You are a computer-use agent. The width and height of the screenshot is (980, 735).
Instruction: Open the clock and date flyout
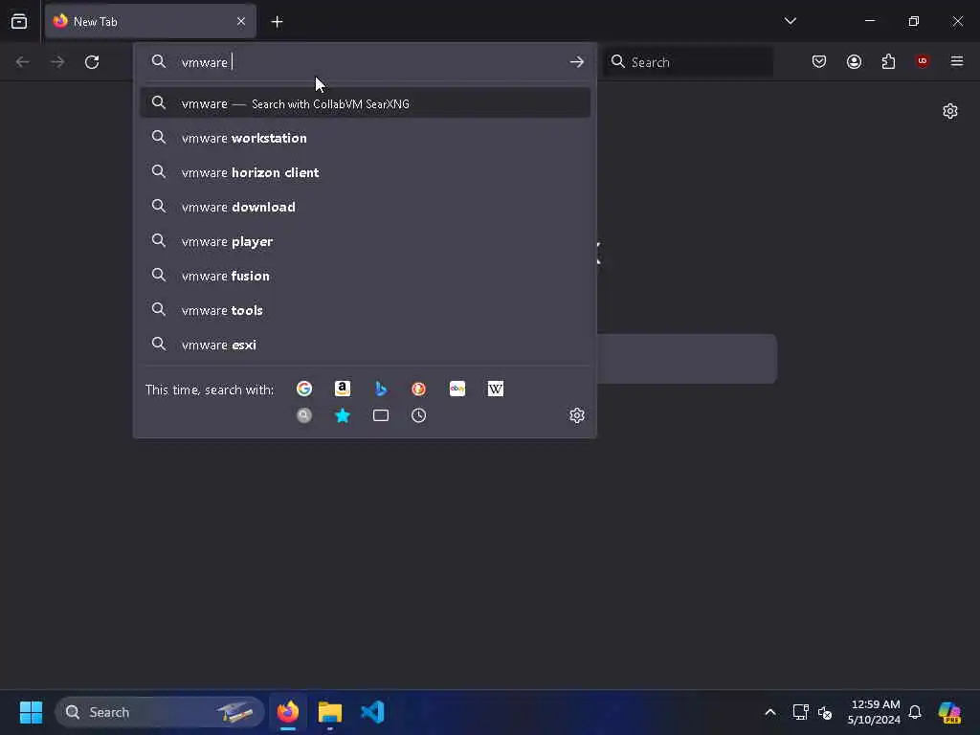point(875,712)
